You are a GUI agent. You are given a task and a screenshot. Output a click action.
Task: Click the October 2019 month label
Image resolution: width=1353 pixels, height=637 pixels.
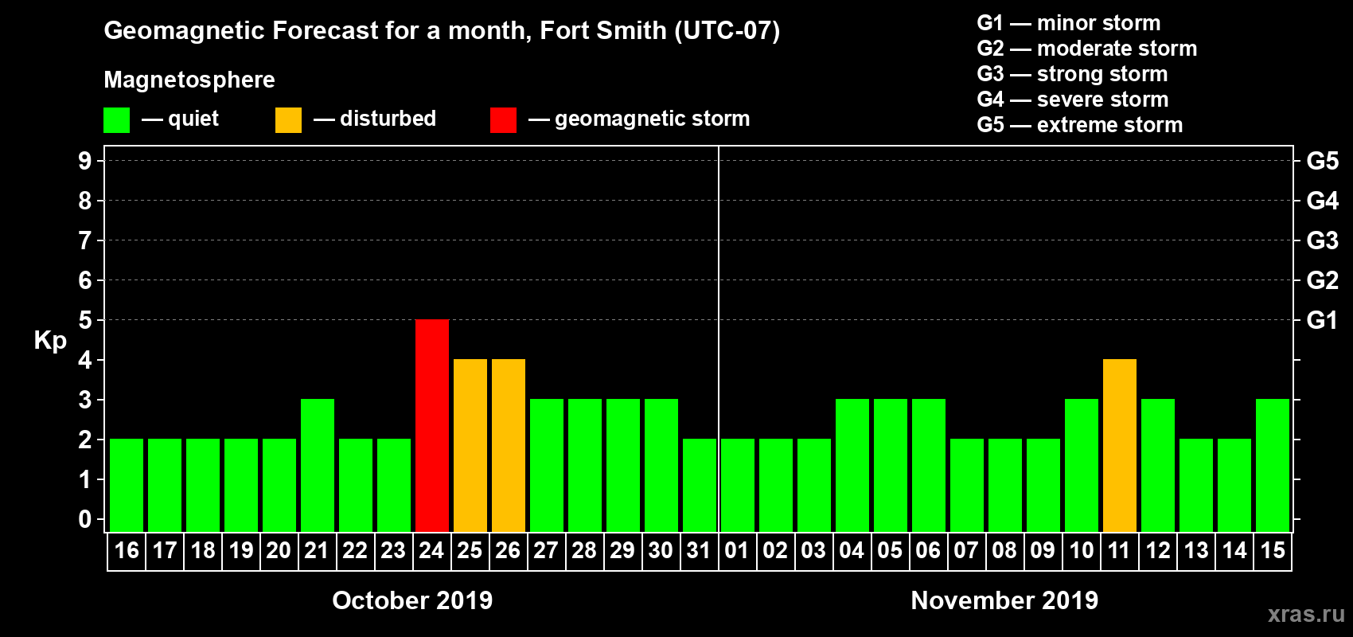(412, 600)
